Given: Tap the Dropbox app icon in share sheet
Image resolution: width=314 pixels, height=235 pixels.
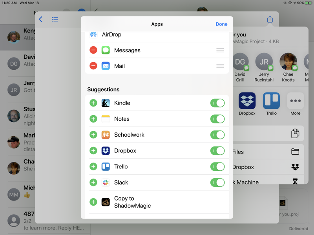Looking at the screenshot, I should coord(247,101).
